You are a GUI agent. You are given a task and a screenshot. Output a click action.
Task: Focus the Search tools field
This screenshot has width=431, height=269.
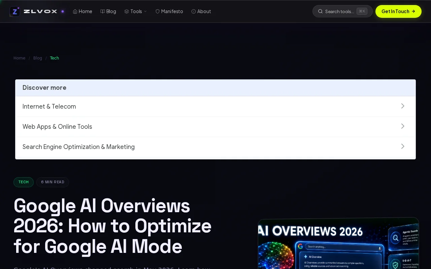click(342, 11)
